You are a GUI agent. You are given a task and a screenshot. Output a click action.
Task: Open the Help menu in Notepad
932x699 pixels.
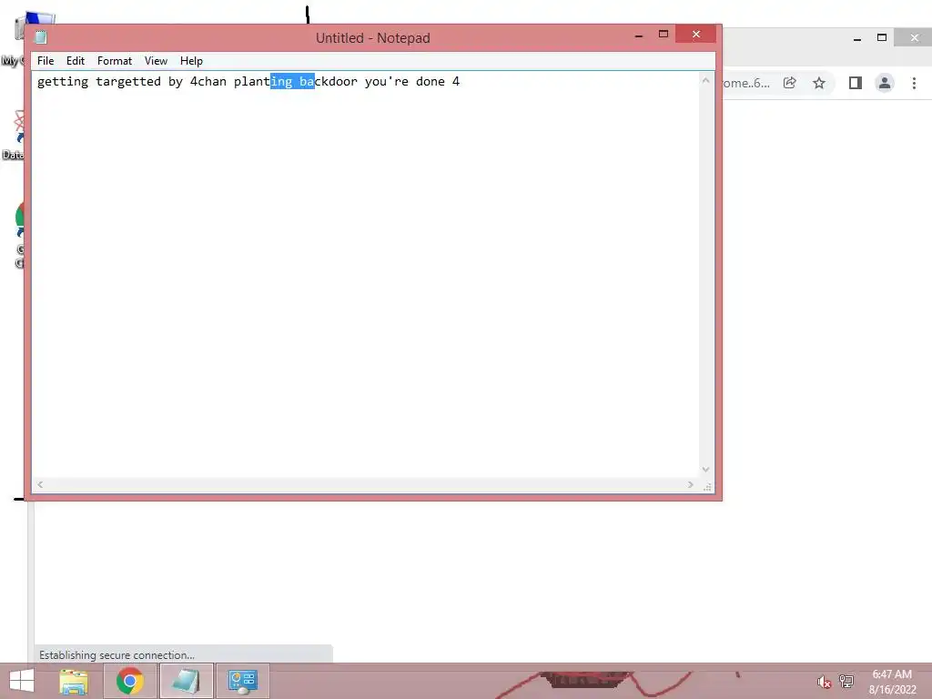(x=191, y=61)
